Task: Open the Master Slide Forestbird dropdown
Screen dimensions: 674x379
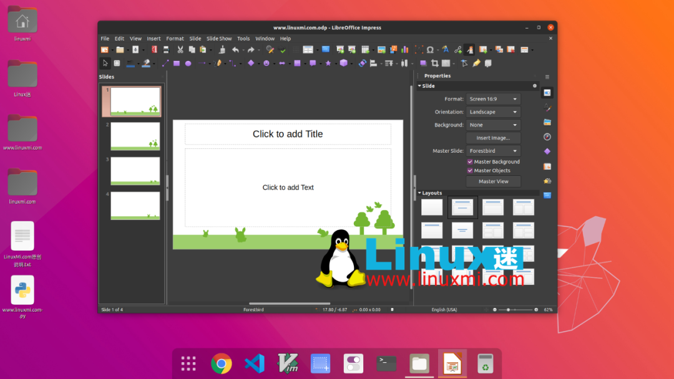Action: [493, 151]
